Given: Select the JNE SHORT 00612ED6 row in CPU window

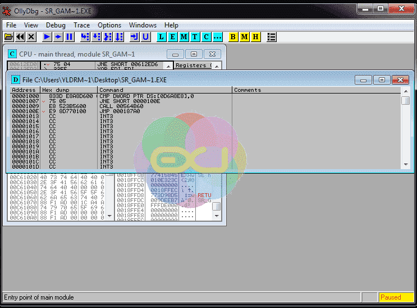Looking at the screenshot, I should point(86,64).
